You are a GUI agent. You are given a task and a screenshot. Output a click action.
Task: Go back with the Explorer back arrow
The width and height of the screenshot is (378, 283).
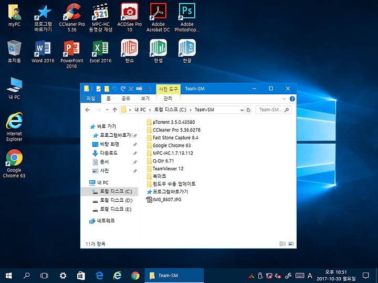(x=88, y=110)
